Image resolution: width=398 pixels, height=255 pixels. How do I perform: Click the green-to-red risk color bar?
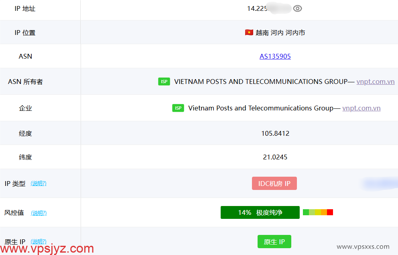(x=318, y=212)
